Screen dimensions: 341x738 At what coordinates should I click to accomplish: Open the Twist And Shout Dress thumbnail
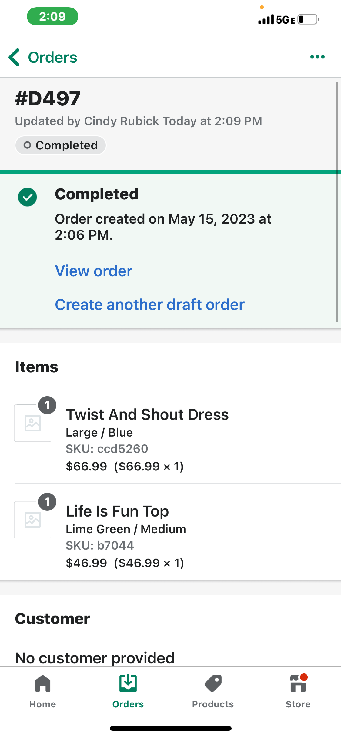pyautogui.click(x=33, y=423)
